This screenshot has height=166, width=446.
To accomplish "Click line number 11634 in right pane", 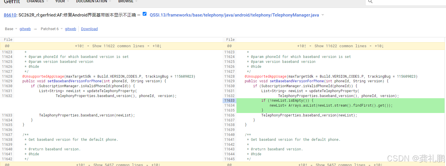I will pos(230,105).
